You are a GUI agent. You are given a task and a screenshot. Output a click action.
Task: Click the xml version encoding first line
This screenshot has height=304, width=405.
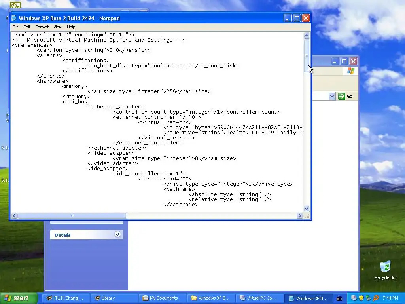[73, 35]
